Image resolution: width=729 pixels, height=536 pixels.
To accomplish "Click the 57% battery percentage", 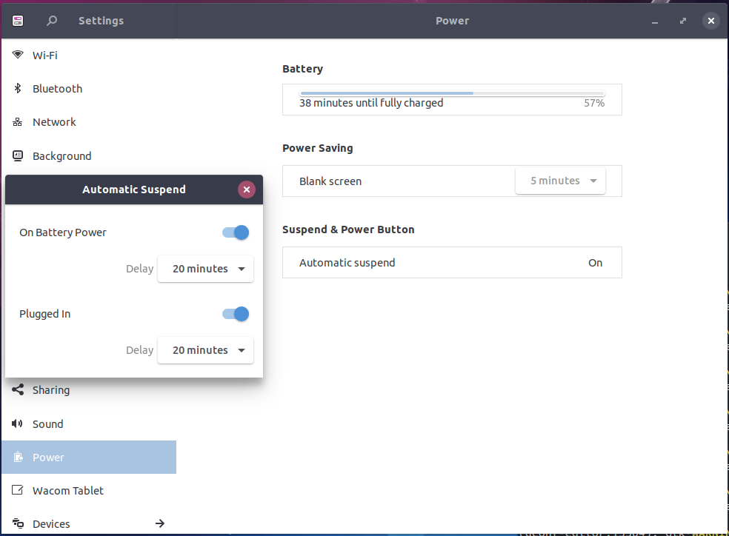I will [594, 103].
